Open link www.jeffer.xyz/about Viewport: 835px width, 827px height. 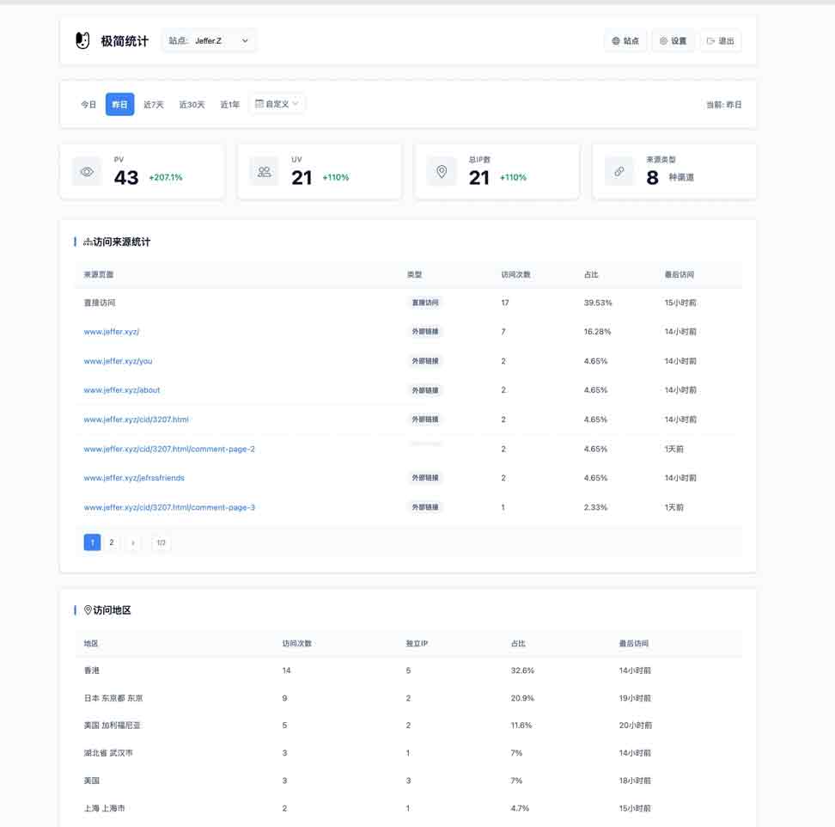click(121, 390)
